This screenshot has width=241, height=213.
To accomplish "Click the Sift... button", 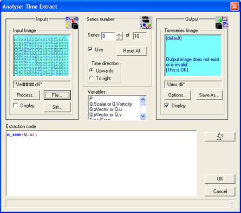I will pyautogui.click(x=57, y=107).
